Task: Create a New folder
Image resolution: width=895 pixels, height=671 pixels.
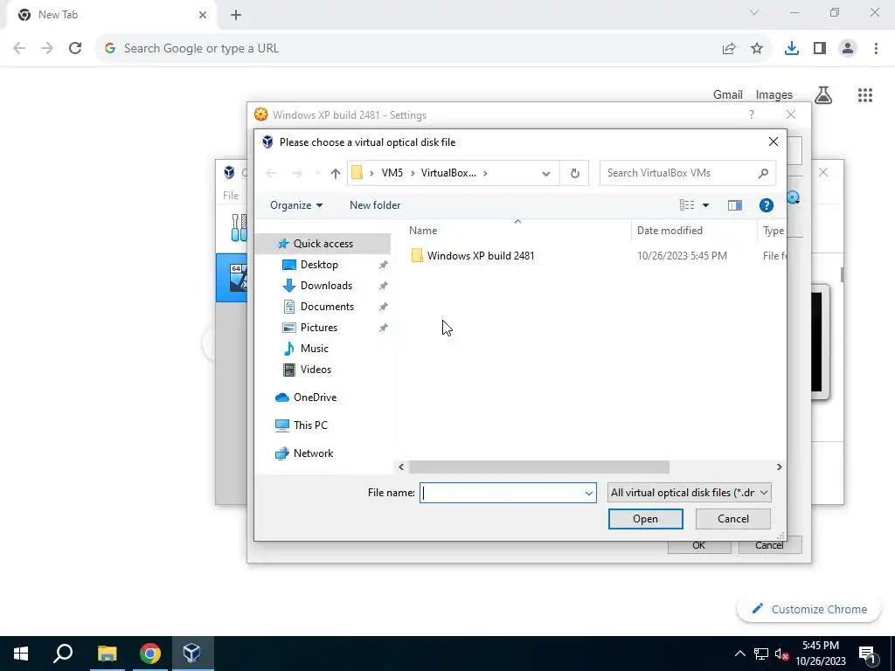Action: click(x=375, y=205)
